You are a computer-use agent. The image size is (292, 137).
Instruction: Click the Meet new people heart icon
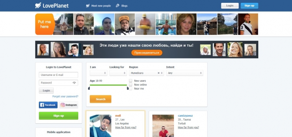pos(88,6)
